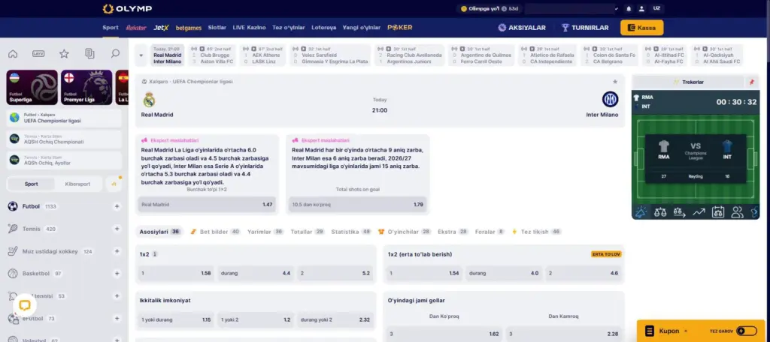Open the Superliga league card
This screenshot has width=770, height=342.
coord(32,87)
